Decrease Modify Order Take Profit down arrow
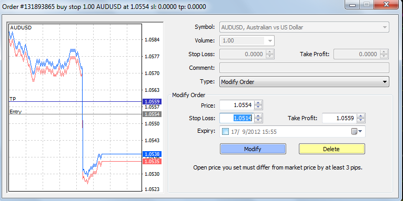This screenshot has height=201, width=403. (361, 121)
